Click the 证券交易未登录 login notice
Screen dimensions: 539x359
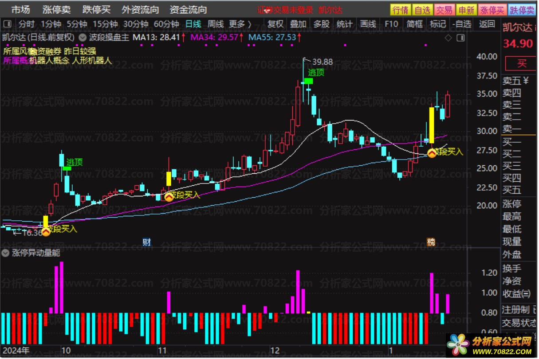tap(285, 10)
